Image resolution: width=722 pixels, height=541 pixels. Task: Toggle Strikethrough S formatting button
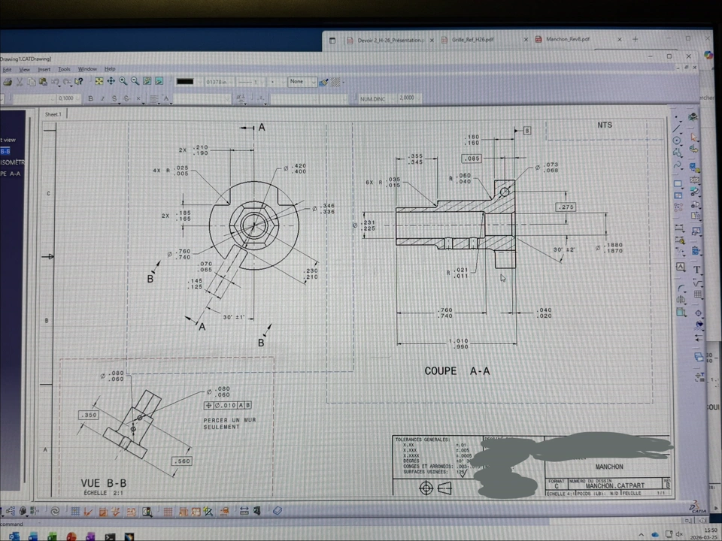[x=126, y=98]
